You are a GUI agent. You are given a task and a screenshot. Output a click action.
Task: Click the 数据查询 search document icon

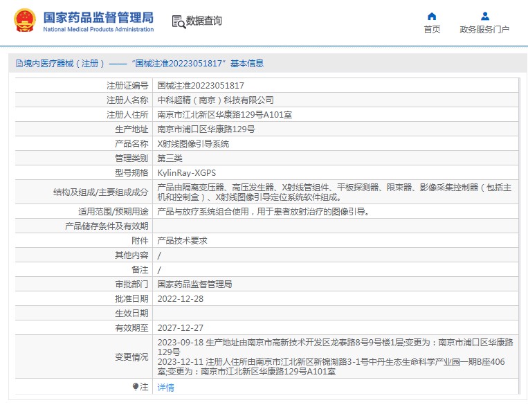point(179,21)
